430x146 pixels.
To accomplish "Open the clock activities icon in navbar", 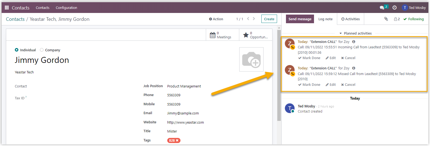I will click(394, 8).
